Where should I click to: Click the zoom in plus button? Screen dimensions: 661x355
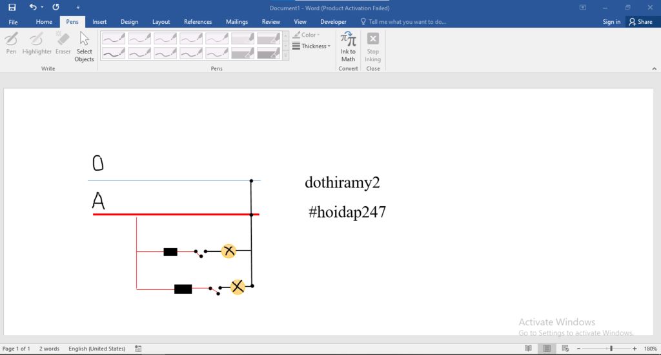635,349
